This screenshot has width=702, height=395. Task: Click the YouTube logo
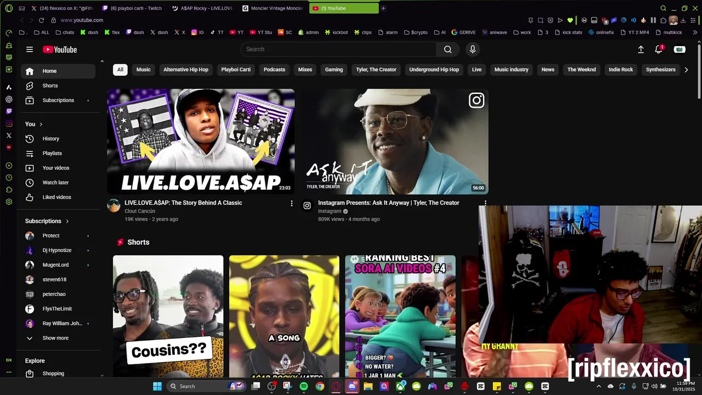[x=60, y=49]
